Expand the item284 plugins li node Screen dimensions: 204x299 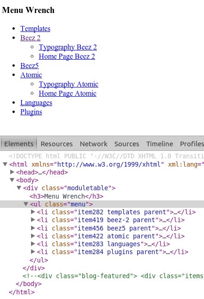[33, 252]
